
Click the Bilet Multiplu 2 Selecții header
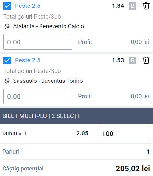click(x=76, y=116)
